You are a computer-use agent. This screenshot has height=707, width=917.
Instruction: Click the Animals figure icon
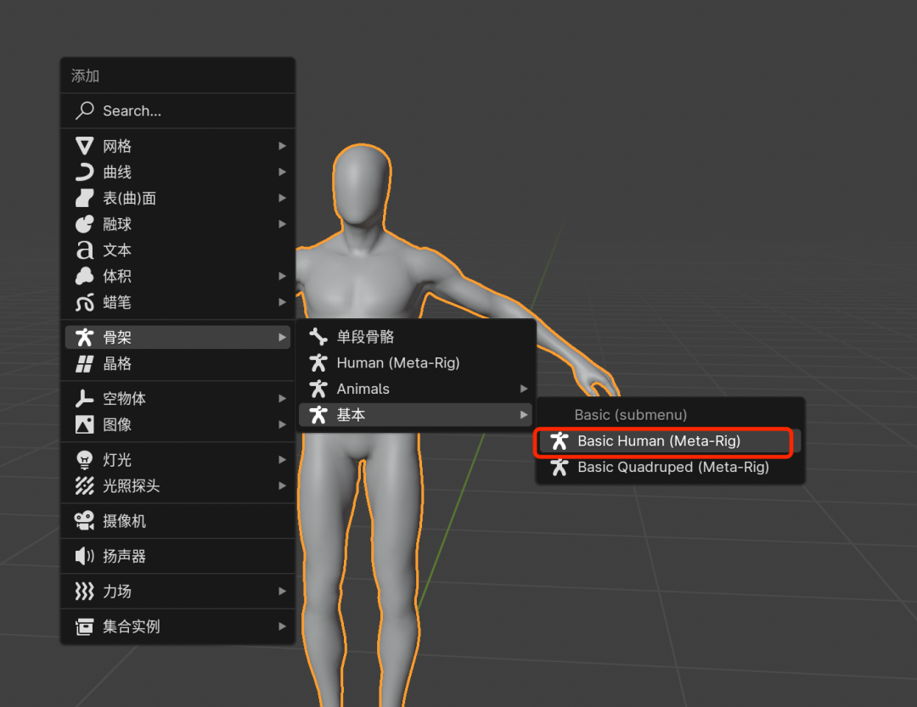pos(318,389)
